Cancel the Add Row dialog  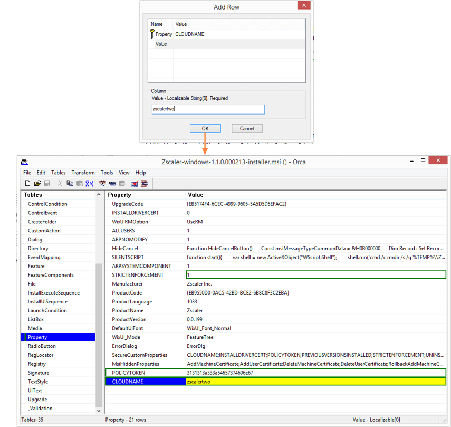click(x=247, y=128)
